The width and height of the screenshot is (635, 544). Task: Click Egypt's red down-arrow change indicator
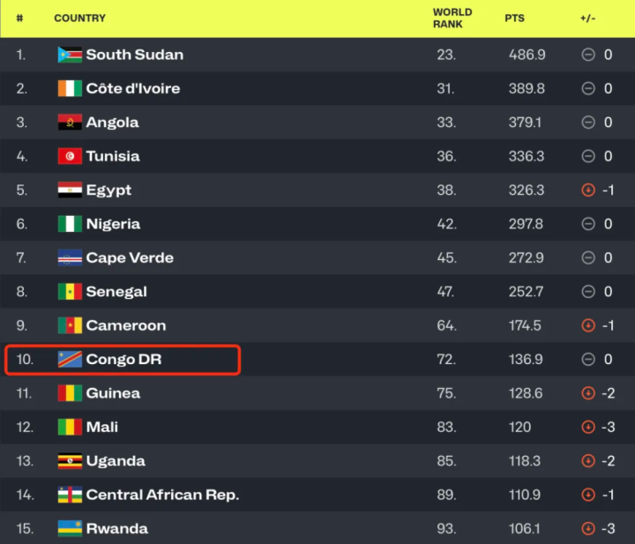[x=588, y=190]
